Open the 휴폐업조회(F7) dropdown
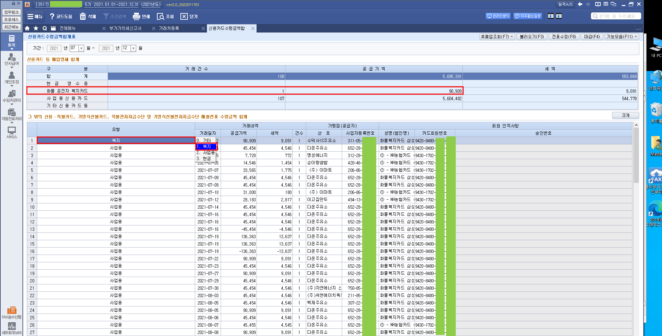Screen dimensions: 662x336 tap(497, 37)
